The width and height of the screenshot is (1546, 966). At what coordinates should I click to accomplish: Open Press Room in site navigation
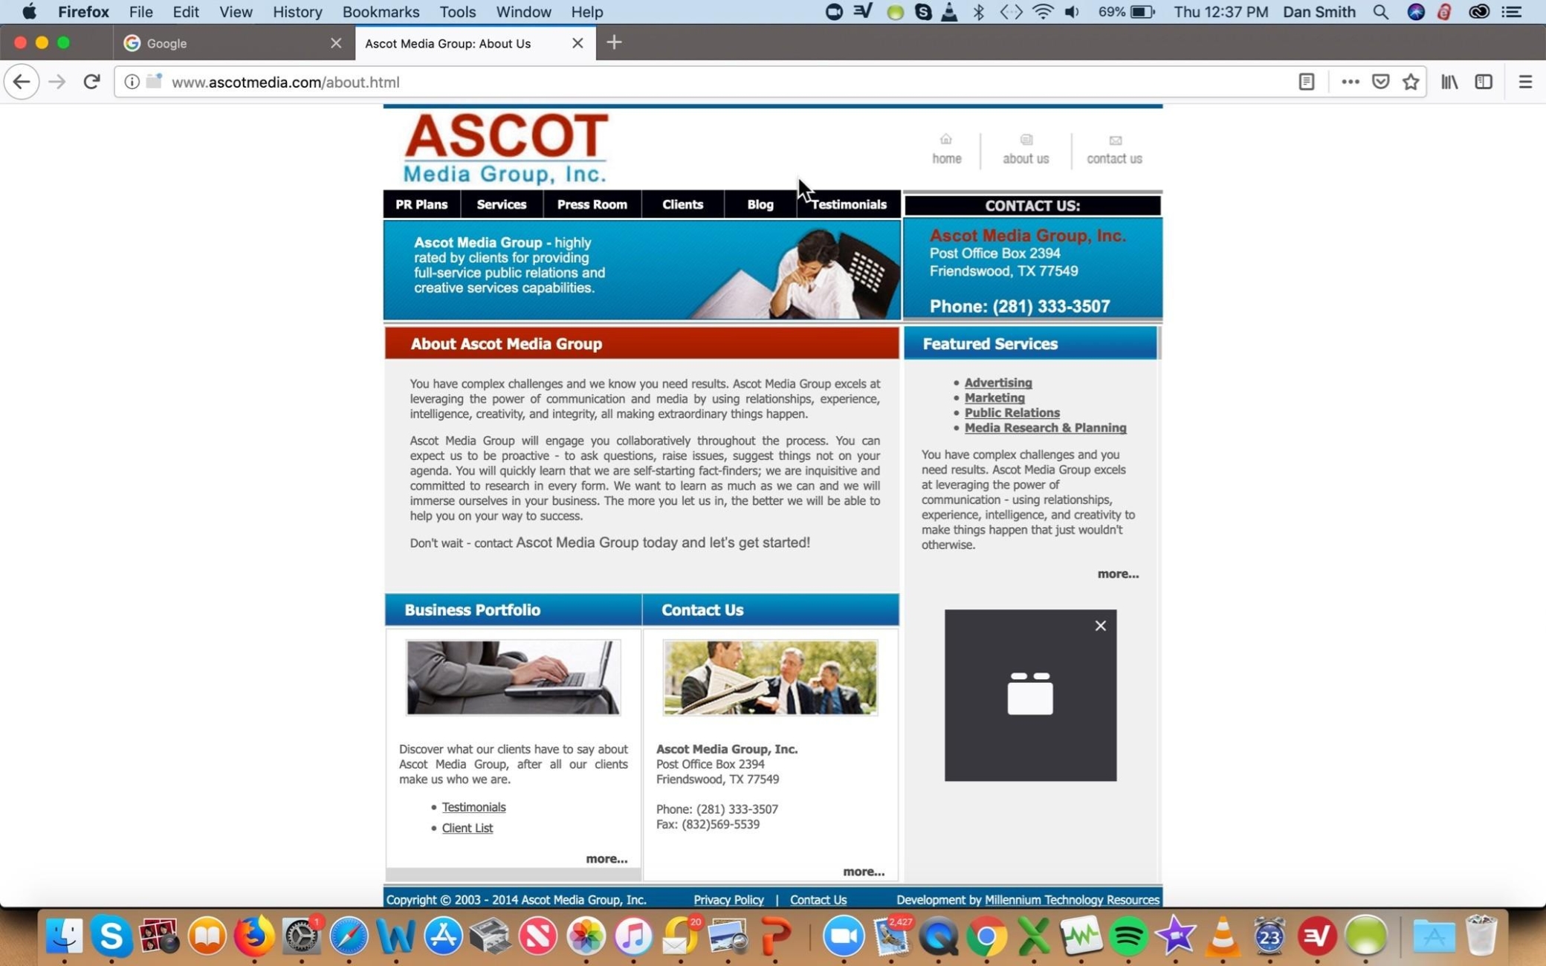coord(592,204)
